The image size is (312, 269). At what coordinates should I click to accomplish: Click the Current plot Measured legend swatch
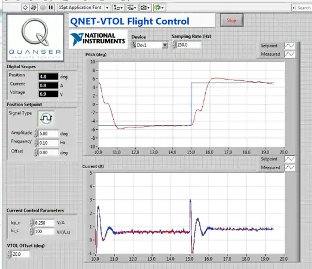[289, 167]
